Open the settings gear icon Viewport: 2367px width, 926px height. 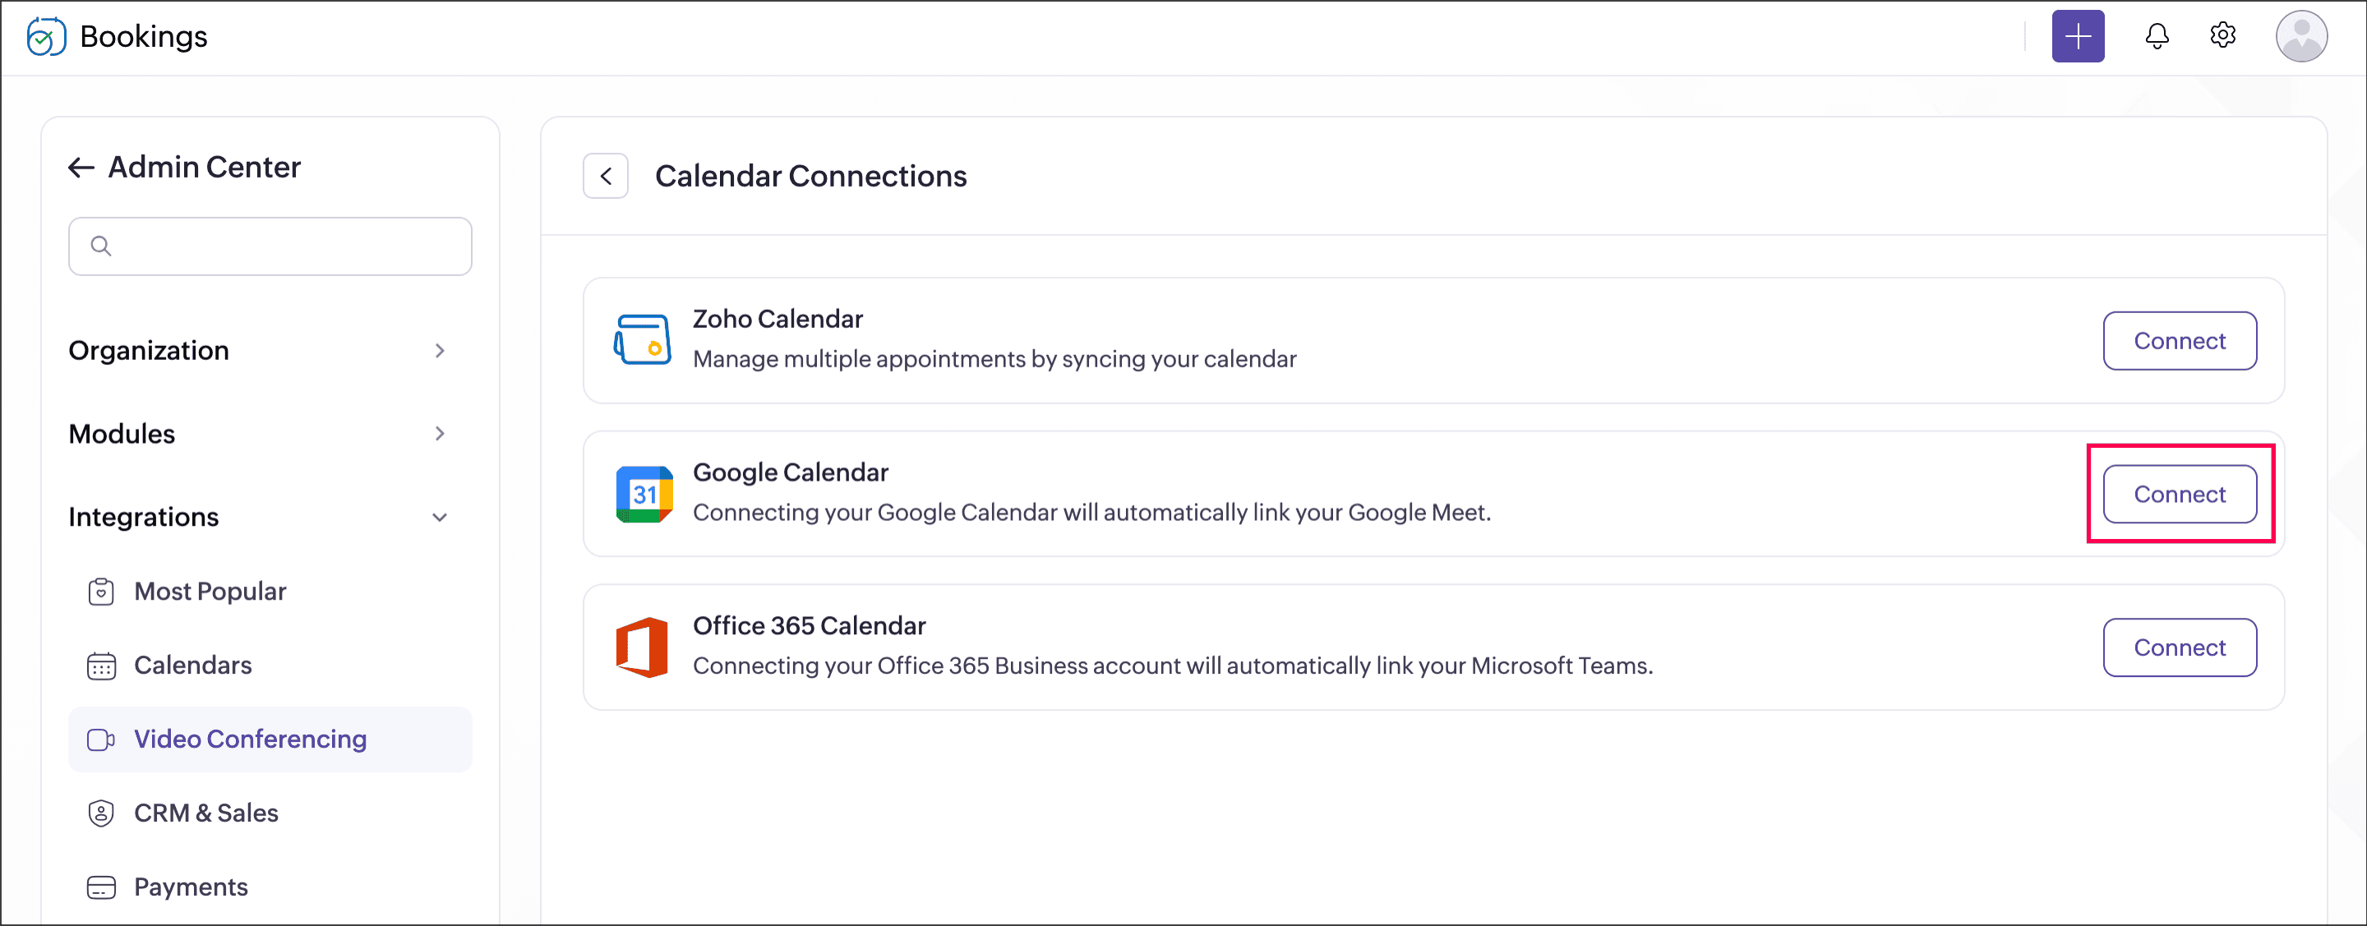pyautogui.click(x=2222, y=36)
